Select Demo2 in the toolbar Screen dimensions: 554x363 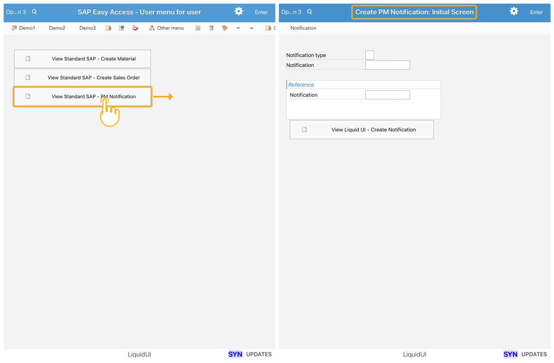pos(57,28)
